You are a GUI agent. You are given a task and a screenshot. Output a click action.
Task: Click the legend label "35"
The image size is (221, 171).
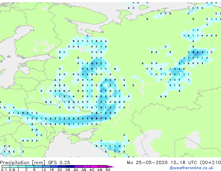(x=84, y=170)
